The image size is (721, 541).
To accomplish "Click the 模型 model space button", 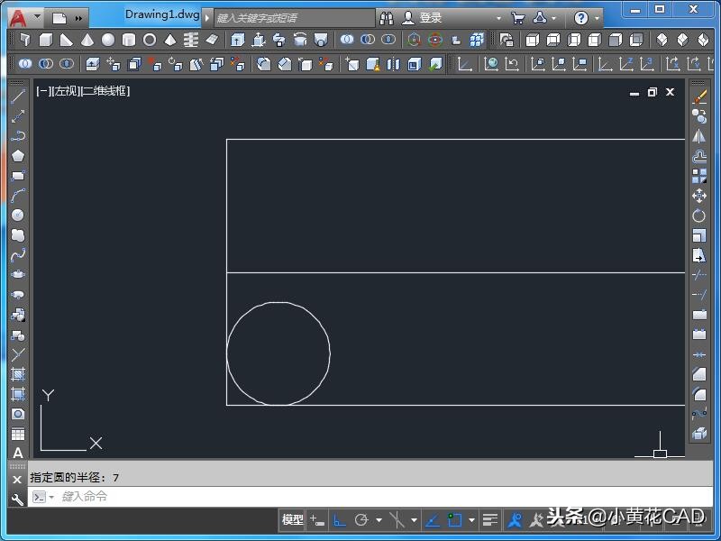I will coord(293,520).
